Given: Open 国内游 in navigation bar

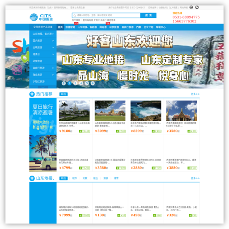Looking at the screenshot, I should [x=103, y=27].
